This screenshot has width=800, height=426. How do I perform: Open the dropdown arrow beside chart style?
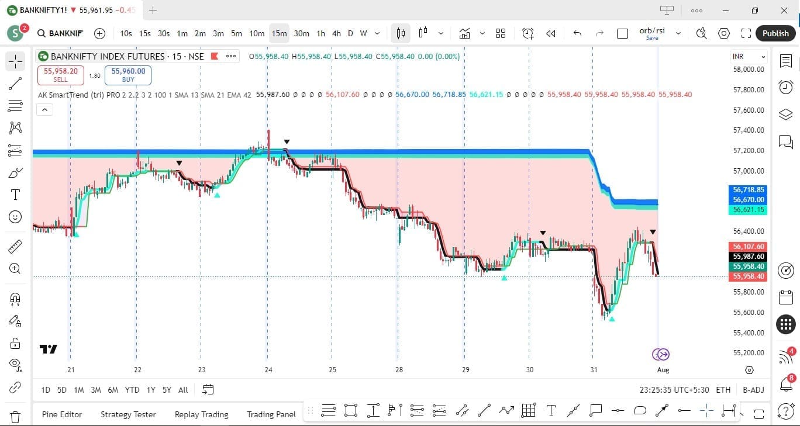click(441, 33)
